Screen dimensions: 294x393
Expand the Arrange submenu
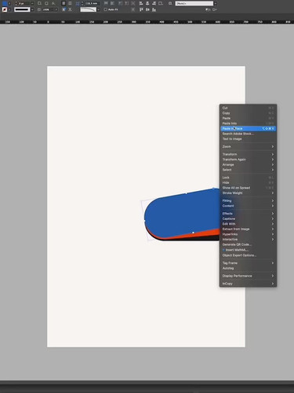tap(248, 164)
